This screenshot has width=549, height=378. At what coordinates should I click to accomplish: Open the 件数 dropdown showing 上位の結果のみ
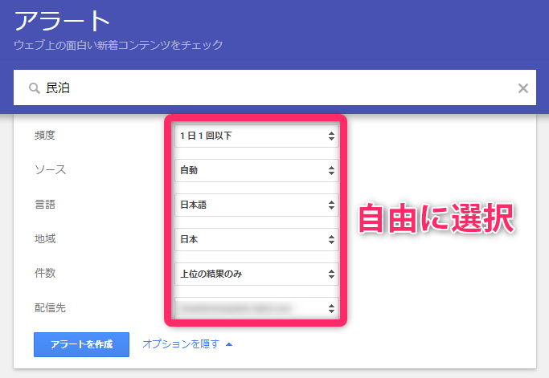(256, 274)
